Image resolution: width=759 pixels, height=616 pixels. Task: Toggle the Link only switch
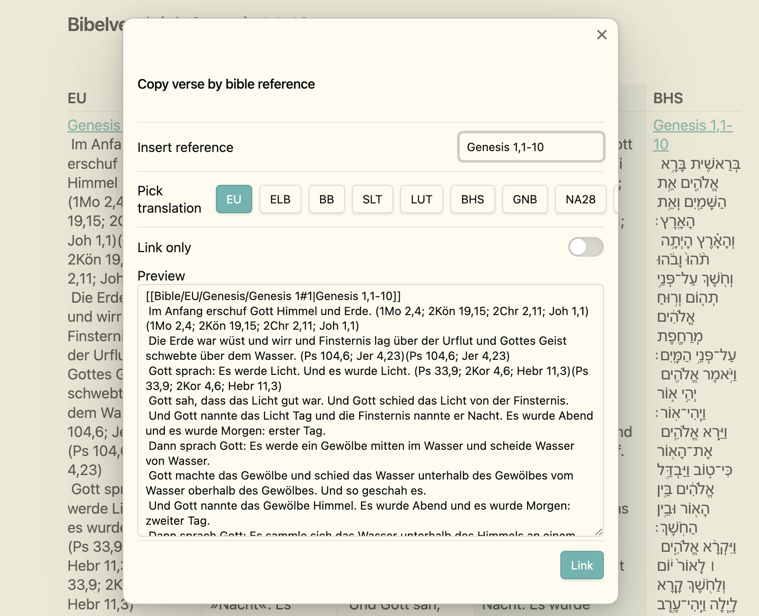click(x=586, y=247)
